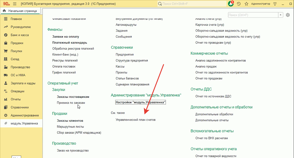
Task: Clear the section search with X button
Action: click(x=280, y=15)
